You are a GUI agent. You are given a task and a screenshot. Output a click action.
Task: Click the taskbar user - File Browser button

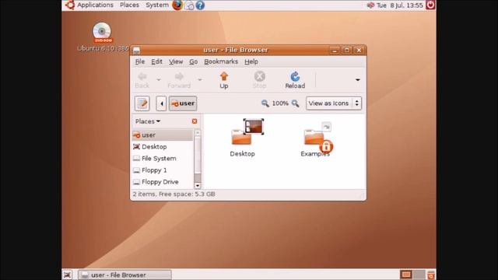pos(124,275)
